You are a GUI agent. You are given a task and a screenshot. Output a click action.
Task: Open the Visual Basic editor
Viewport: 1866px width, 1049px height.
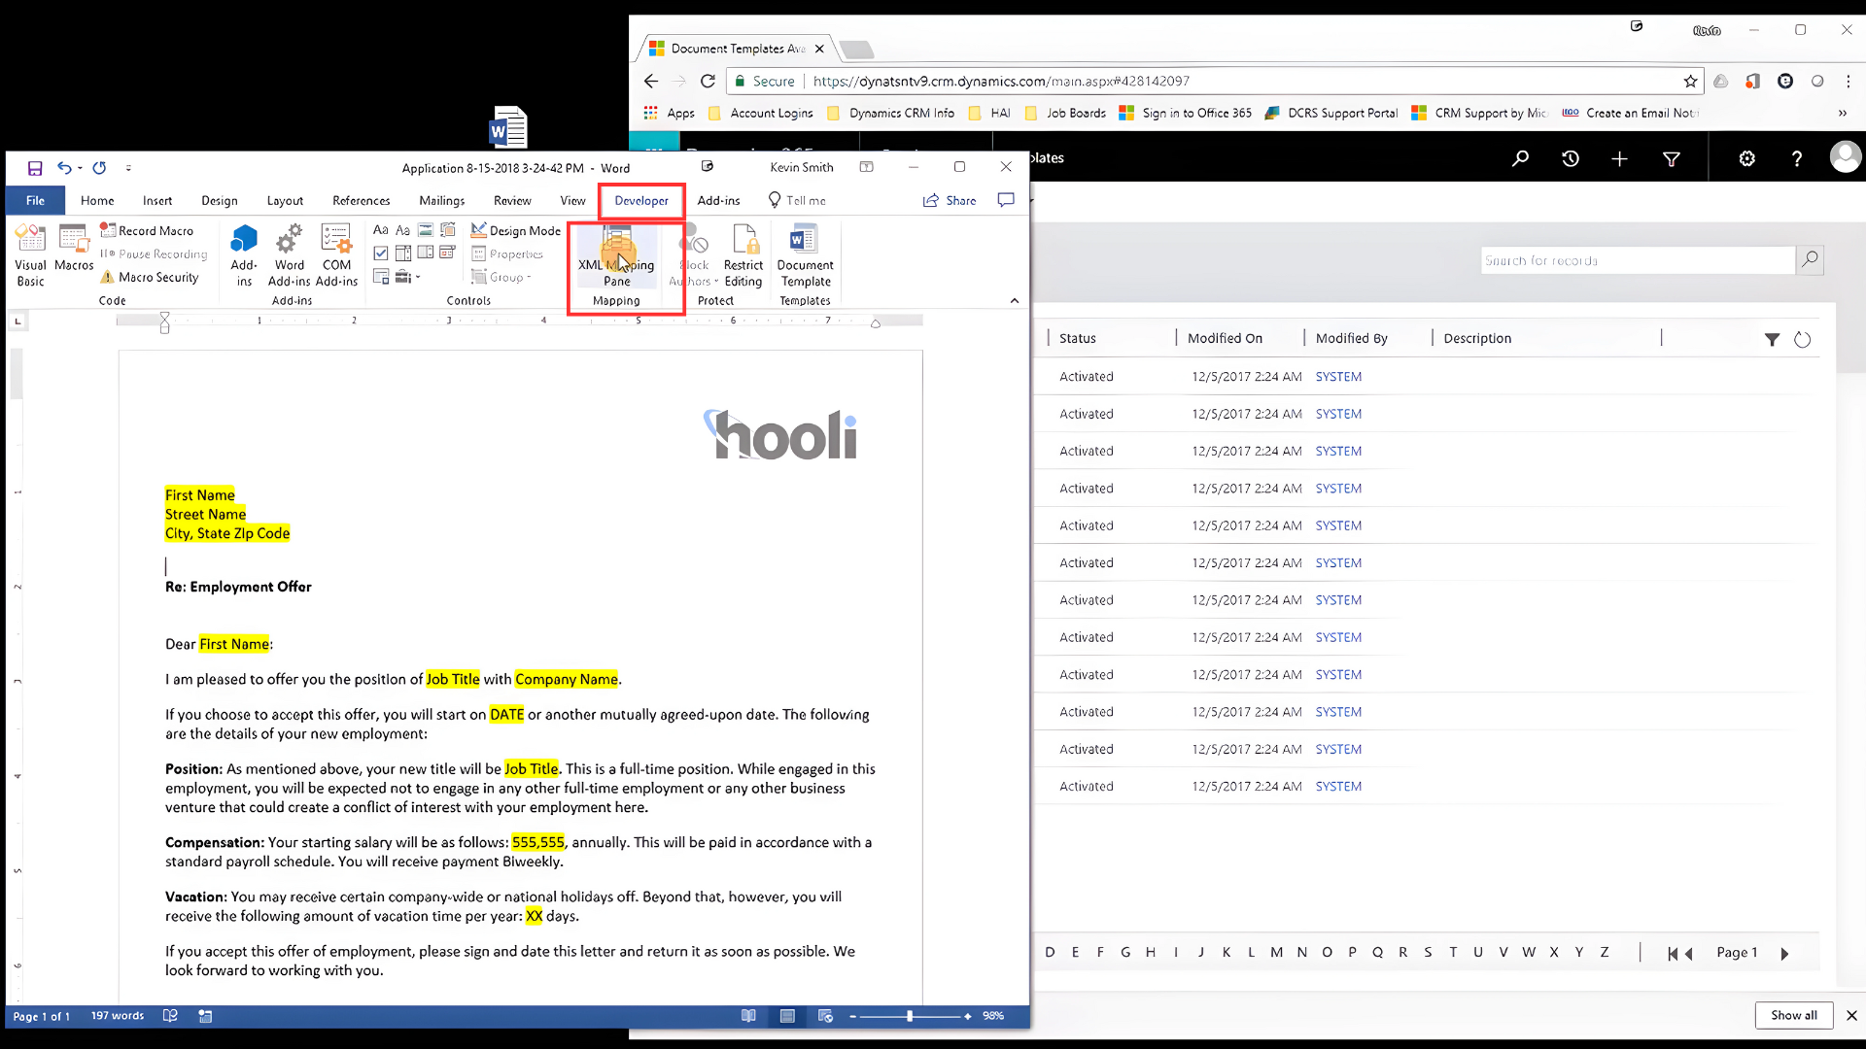30,255
